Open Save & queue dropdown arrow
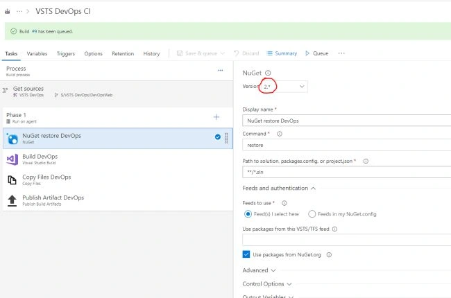 coord(222,53)
